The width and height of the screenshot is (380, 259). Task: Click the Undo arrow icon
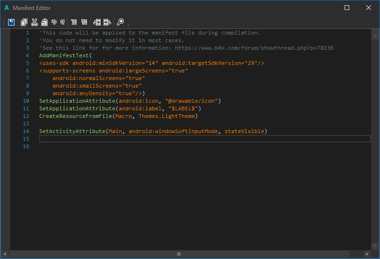54,22
